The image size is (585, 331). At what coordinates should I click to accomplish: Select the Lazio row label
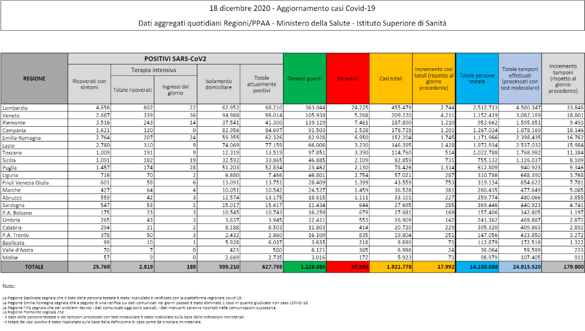[9, 145]
